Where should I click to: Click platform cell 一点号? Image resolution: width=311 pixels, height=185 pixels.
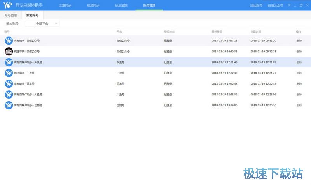tap(121, 73)
